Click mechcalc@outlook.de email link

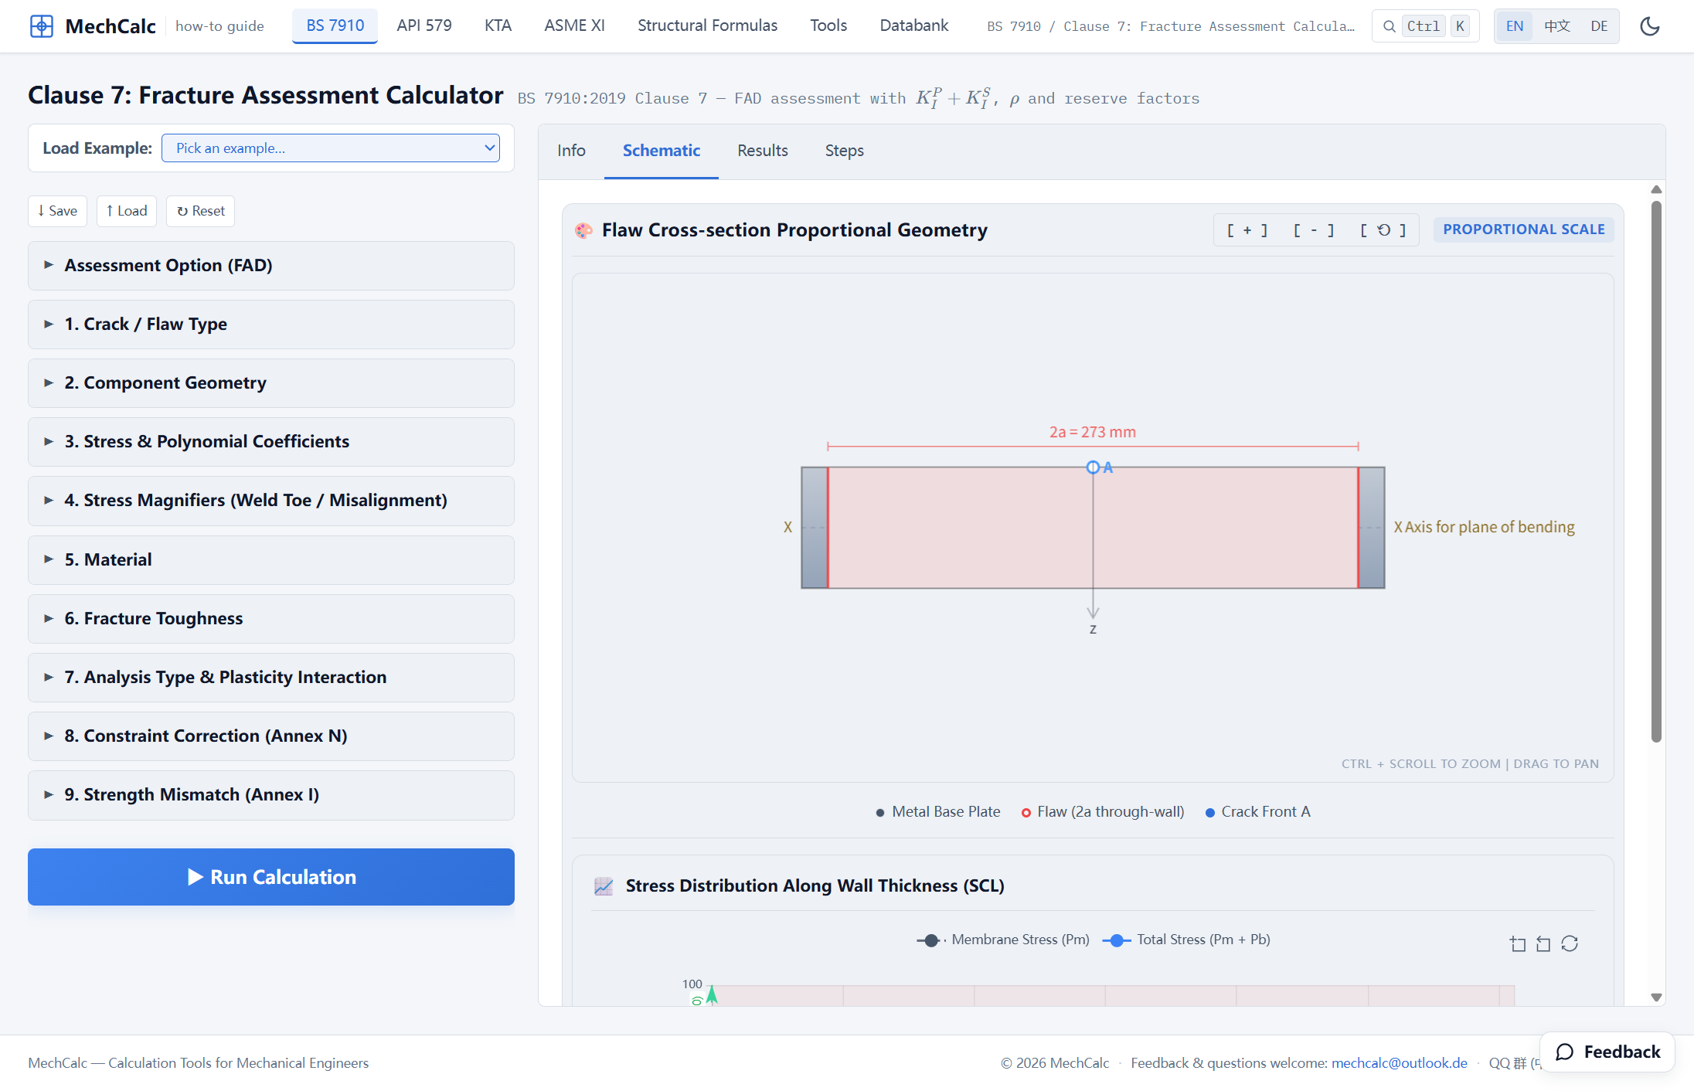tap(1399, 1063)
